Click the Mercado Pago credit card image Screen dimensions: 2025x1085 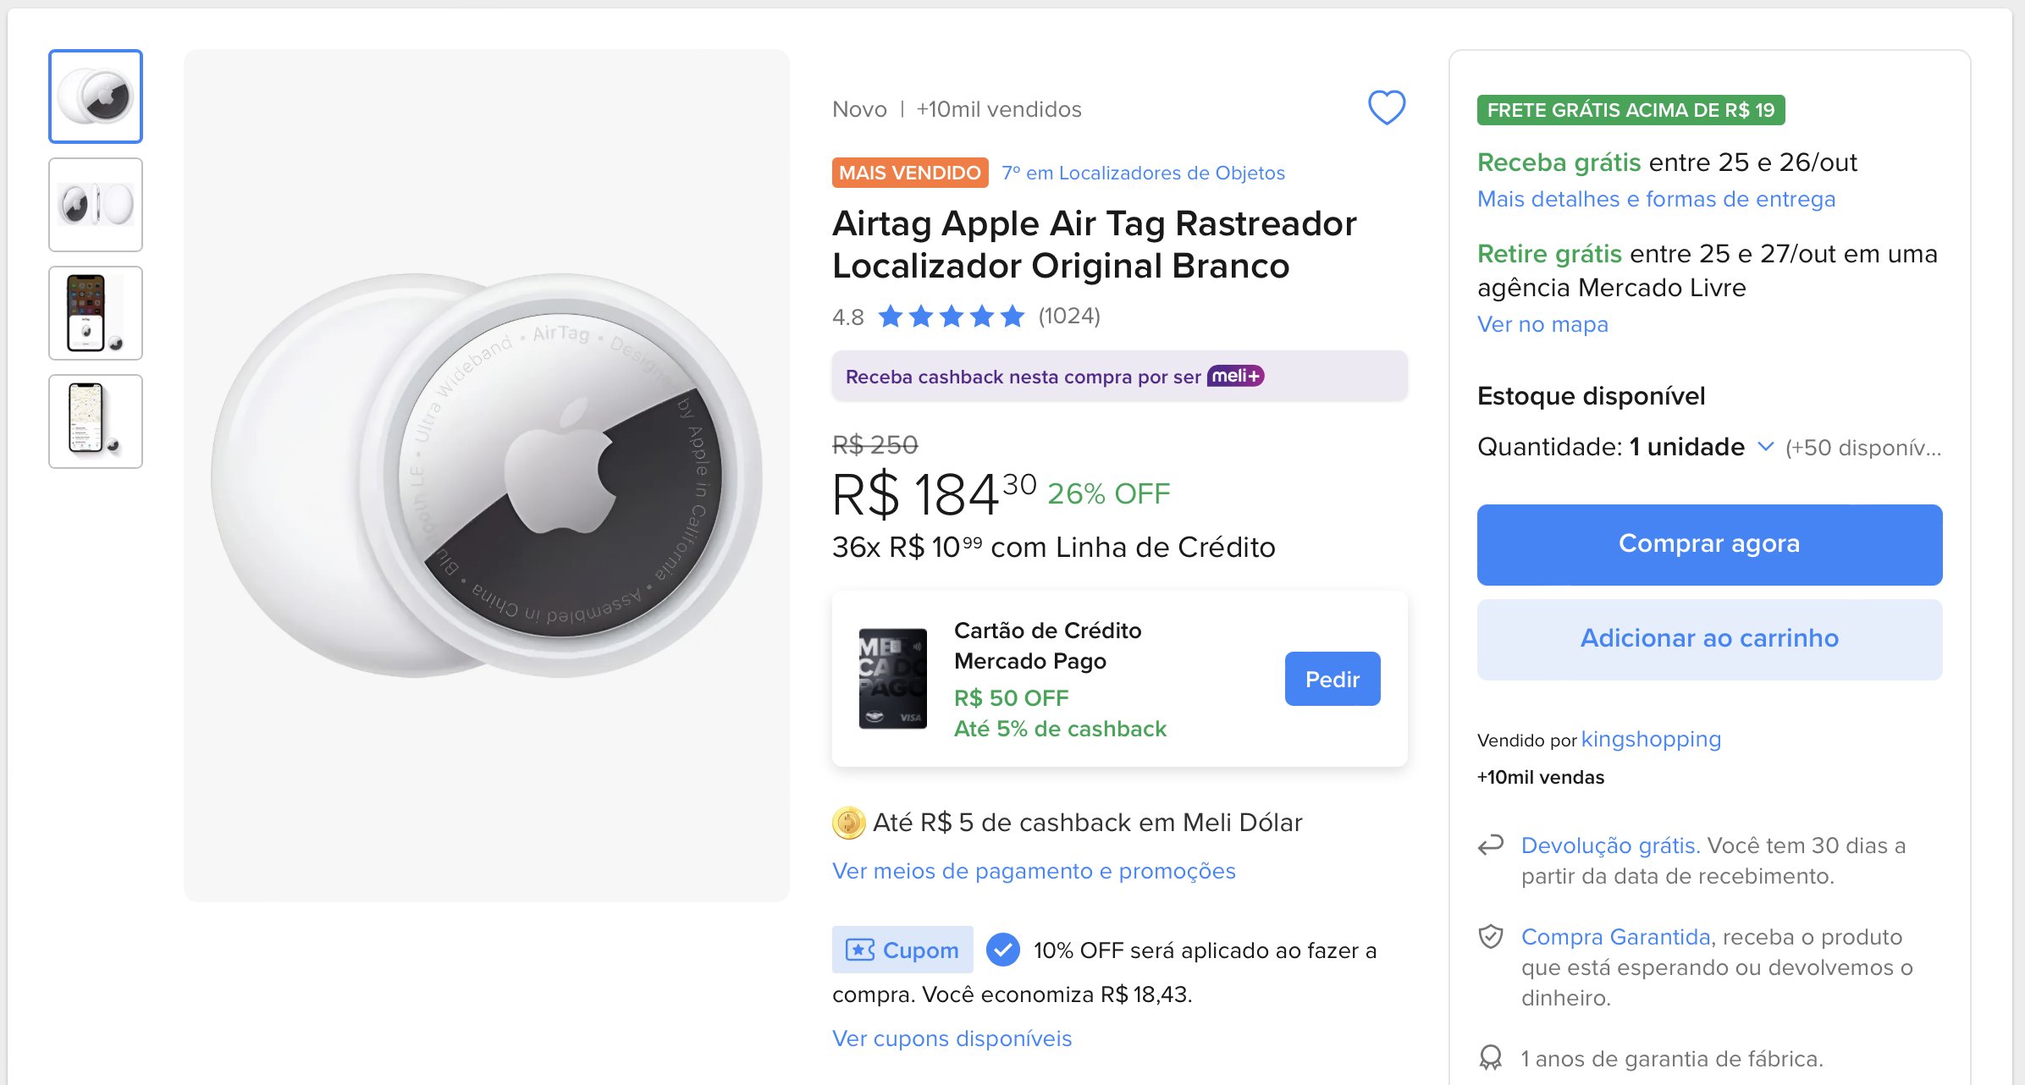pos(892,679)
